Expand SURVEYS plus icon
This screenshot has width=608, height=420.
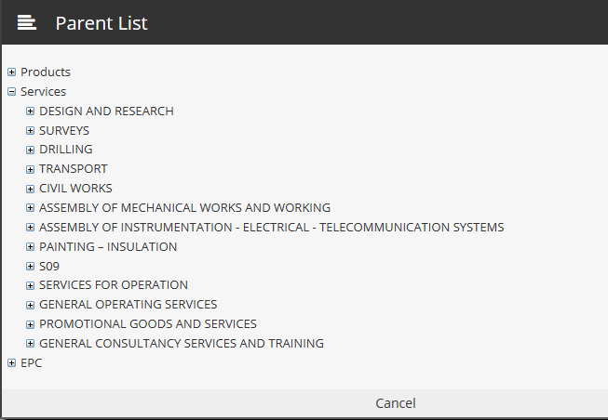click(30, 131)
